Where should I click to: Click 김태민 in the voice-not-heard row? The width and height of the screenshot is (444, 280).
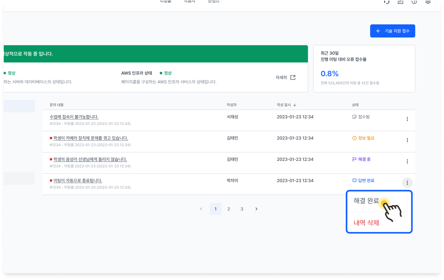(x=233, y=159)
